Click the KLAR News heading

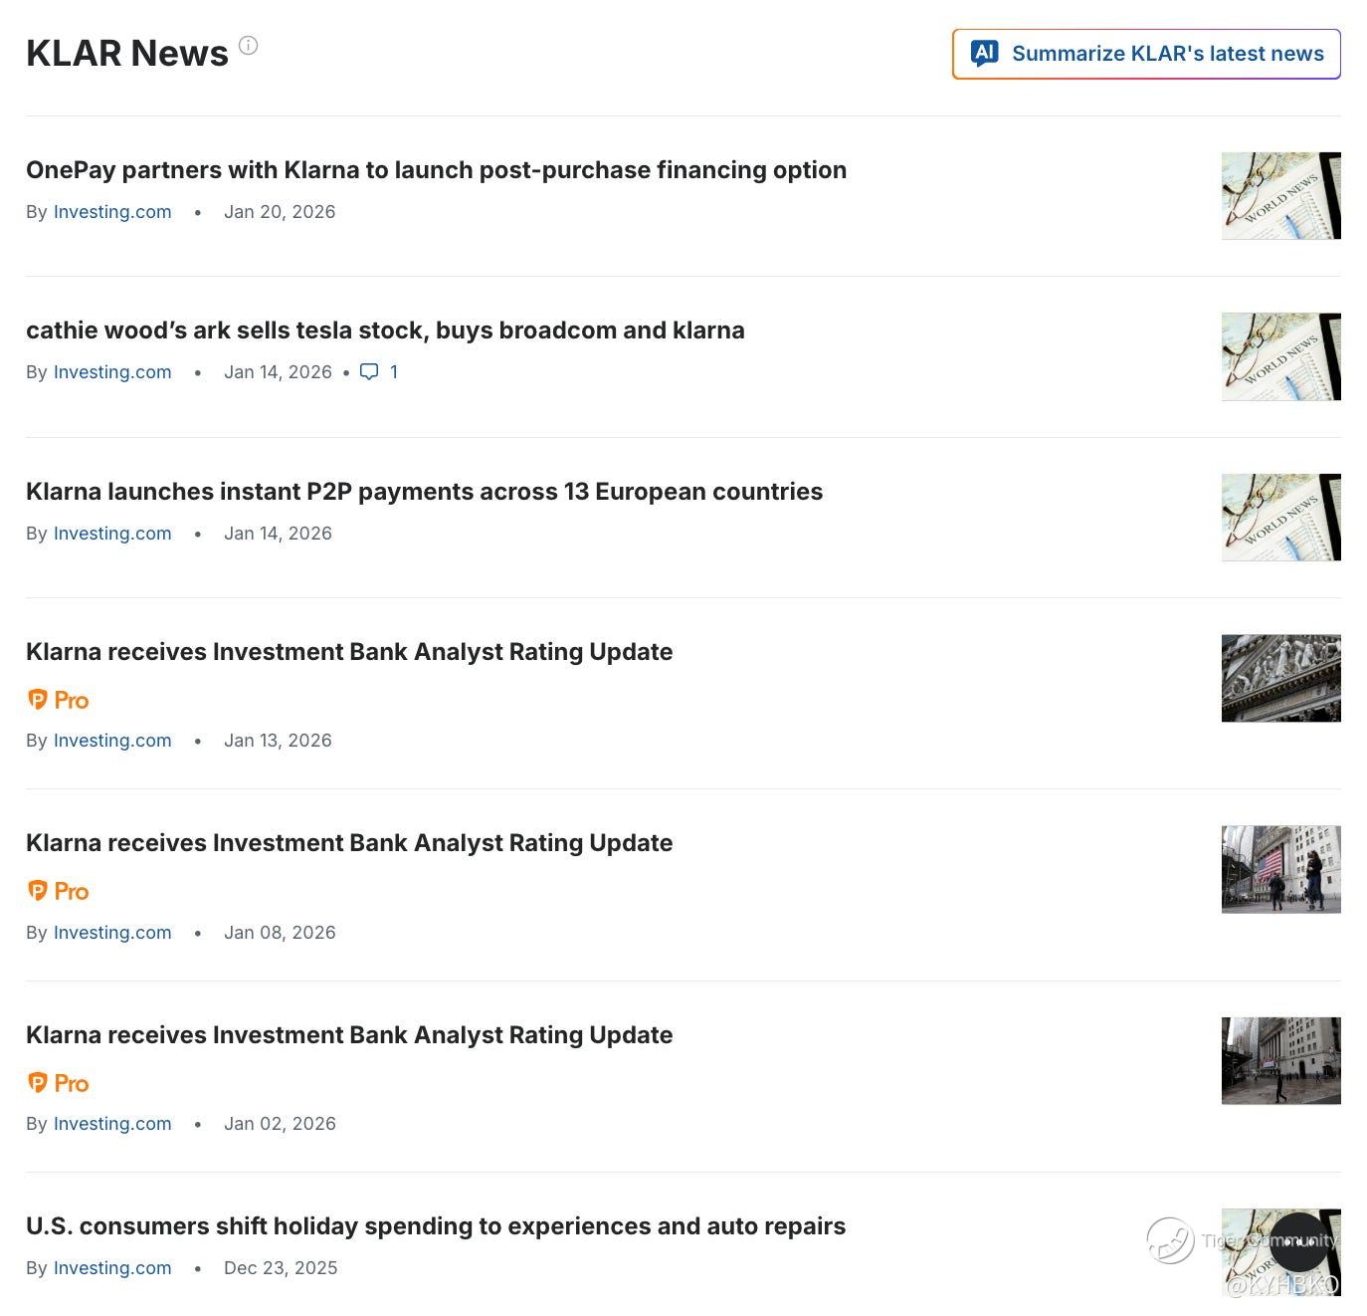[127, 54]
